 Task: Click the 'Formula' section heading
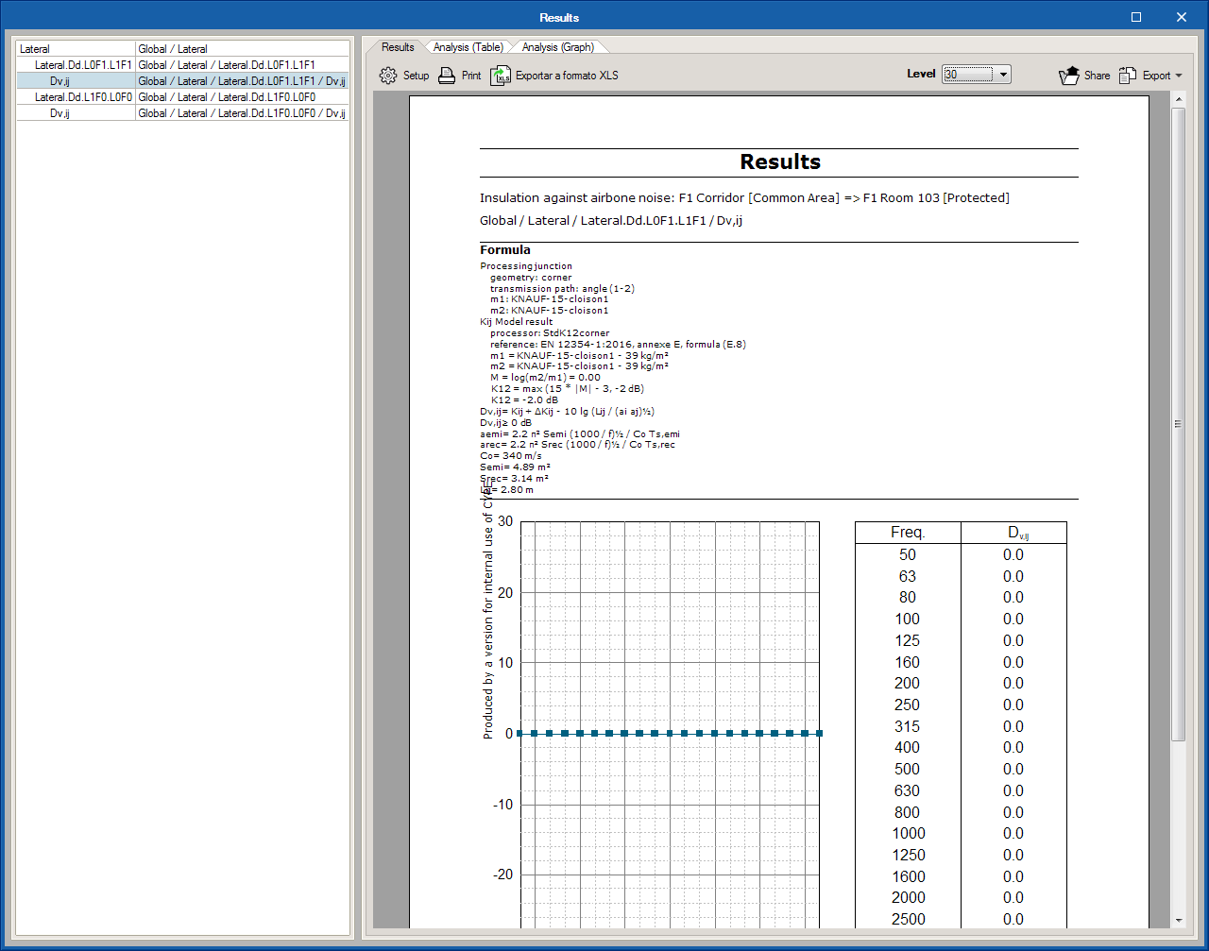pos(505,250)
